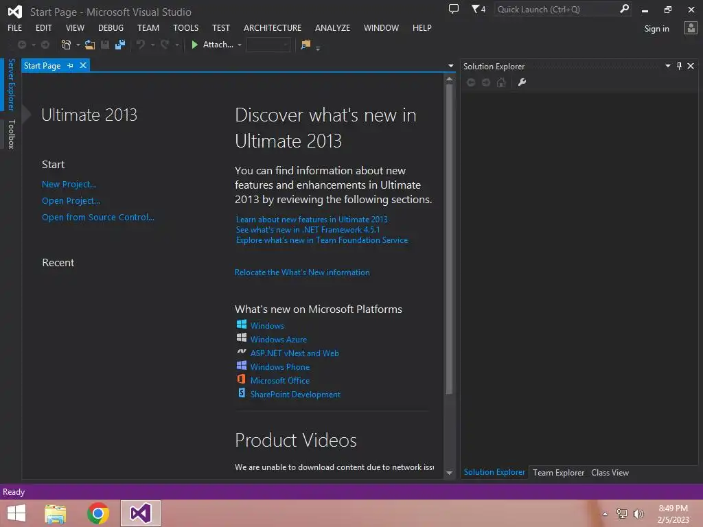The image size is (703, 527).
Task: Click the Windows Start button
Action: point(16,513)
